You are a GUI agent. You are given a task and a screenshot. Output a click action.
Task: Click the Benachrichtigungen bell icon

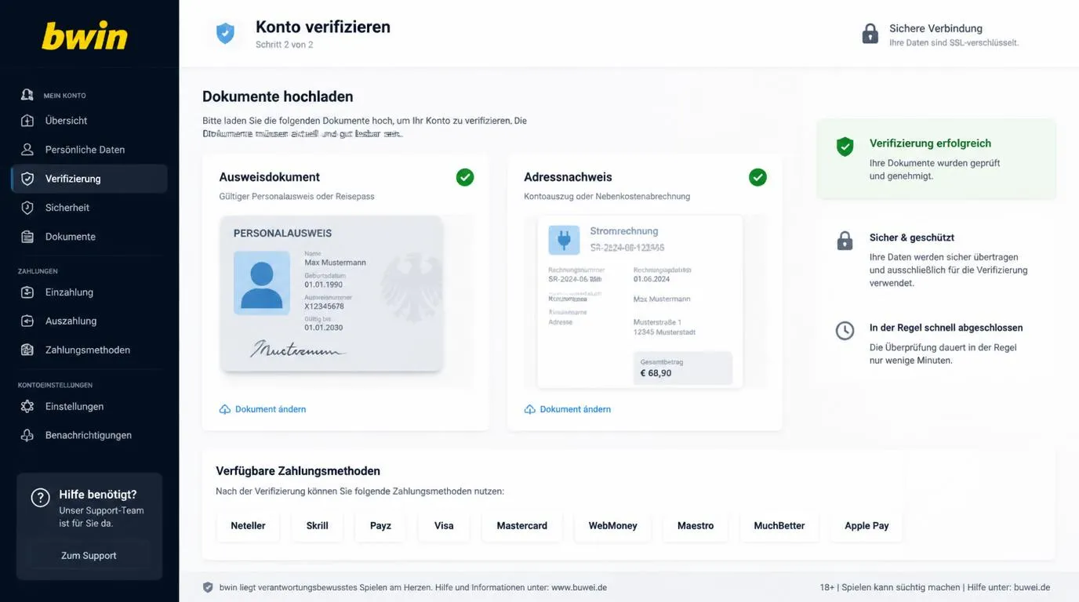[x=27, y=435]
